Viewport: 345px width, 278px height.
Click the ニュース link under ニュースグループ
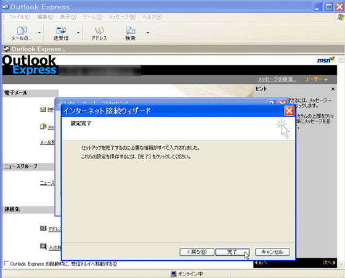(47, 183)
